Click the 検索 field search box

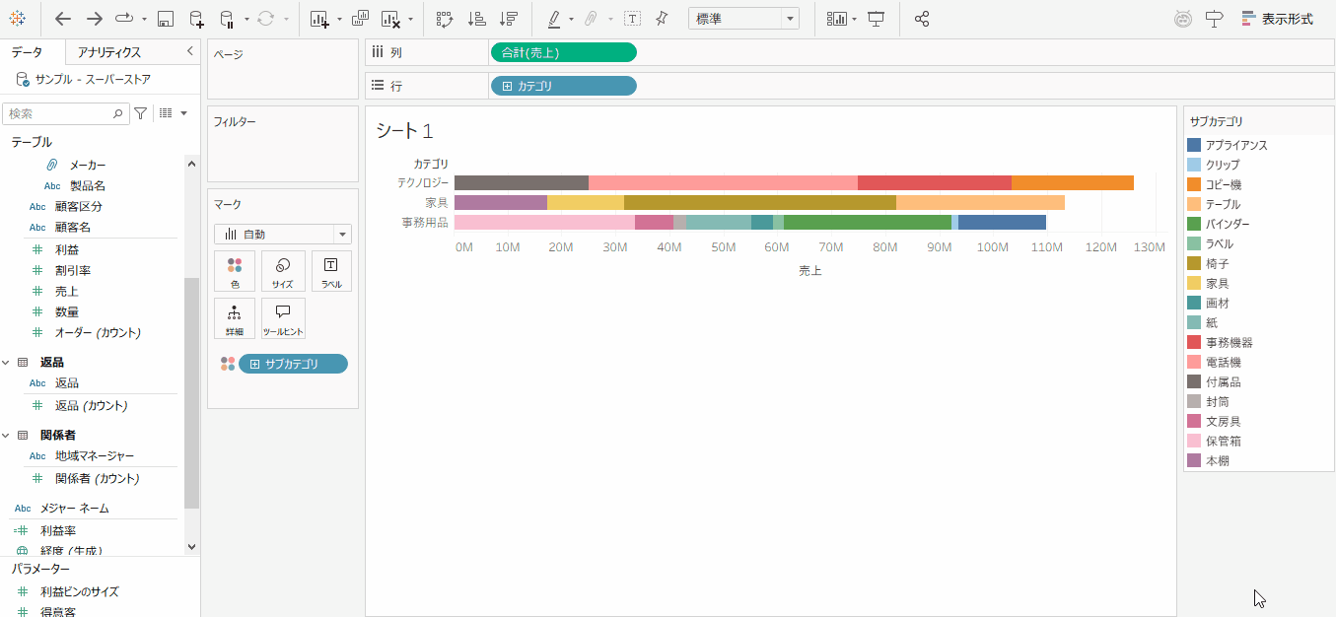59,114
